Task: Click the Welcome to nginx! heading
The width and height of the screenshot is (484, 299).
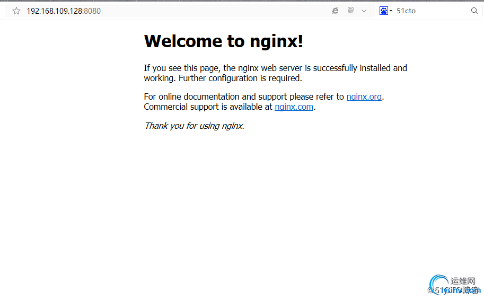Action: (224, 41)
